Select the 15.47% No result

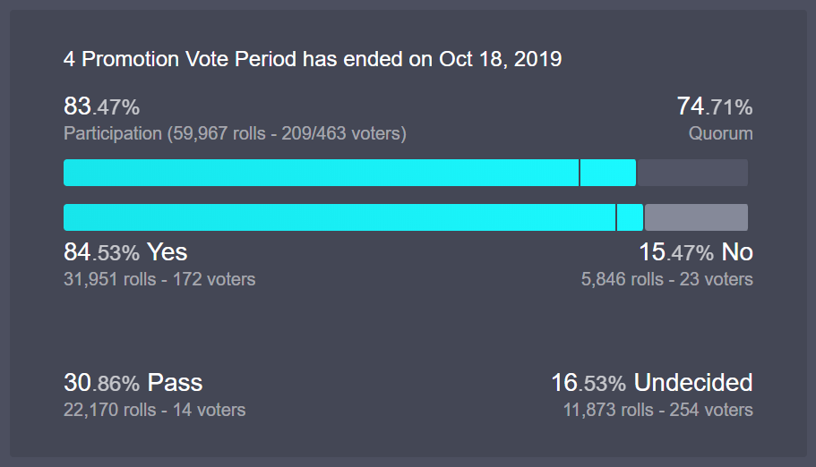696,252
